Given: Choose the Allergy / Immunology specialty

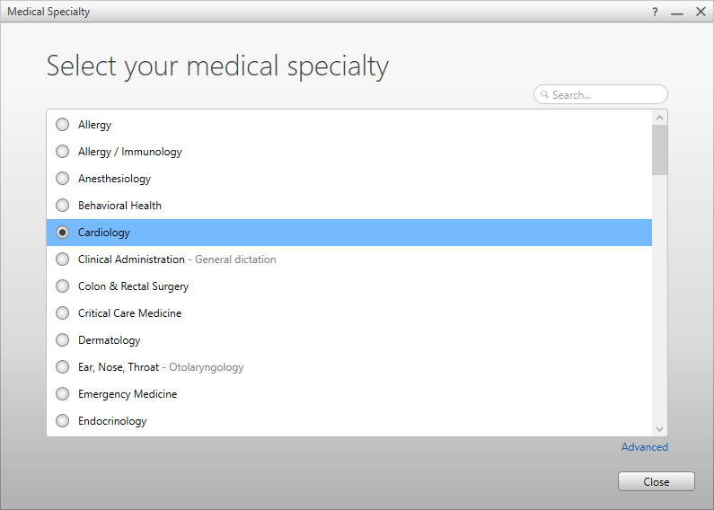Looking at the screenshot, I should (x=62, y=152).
